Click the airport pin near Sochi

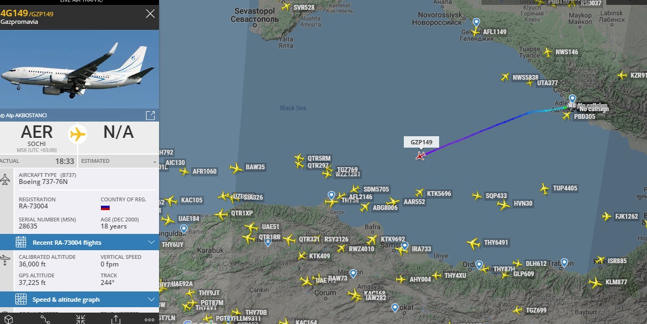572,99
